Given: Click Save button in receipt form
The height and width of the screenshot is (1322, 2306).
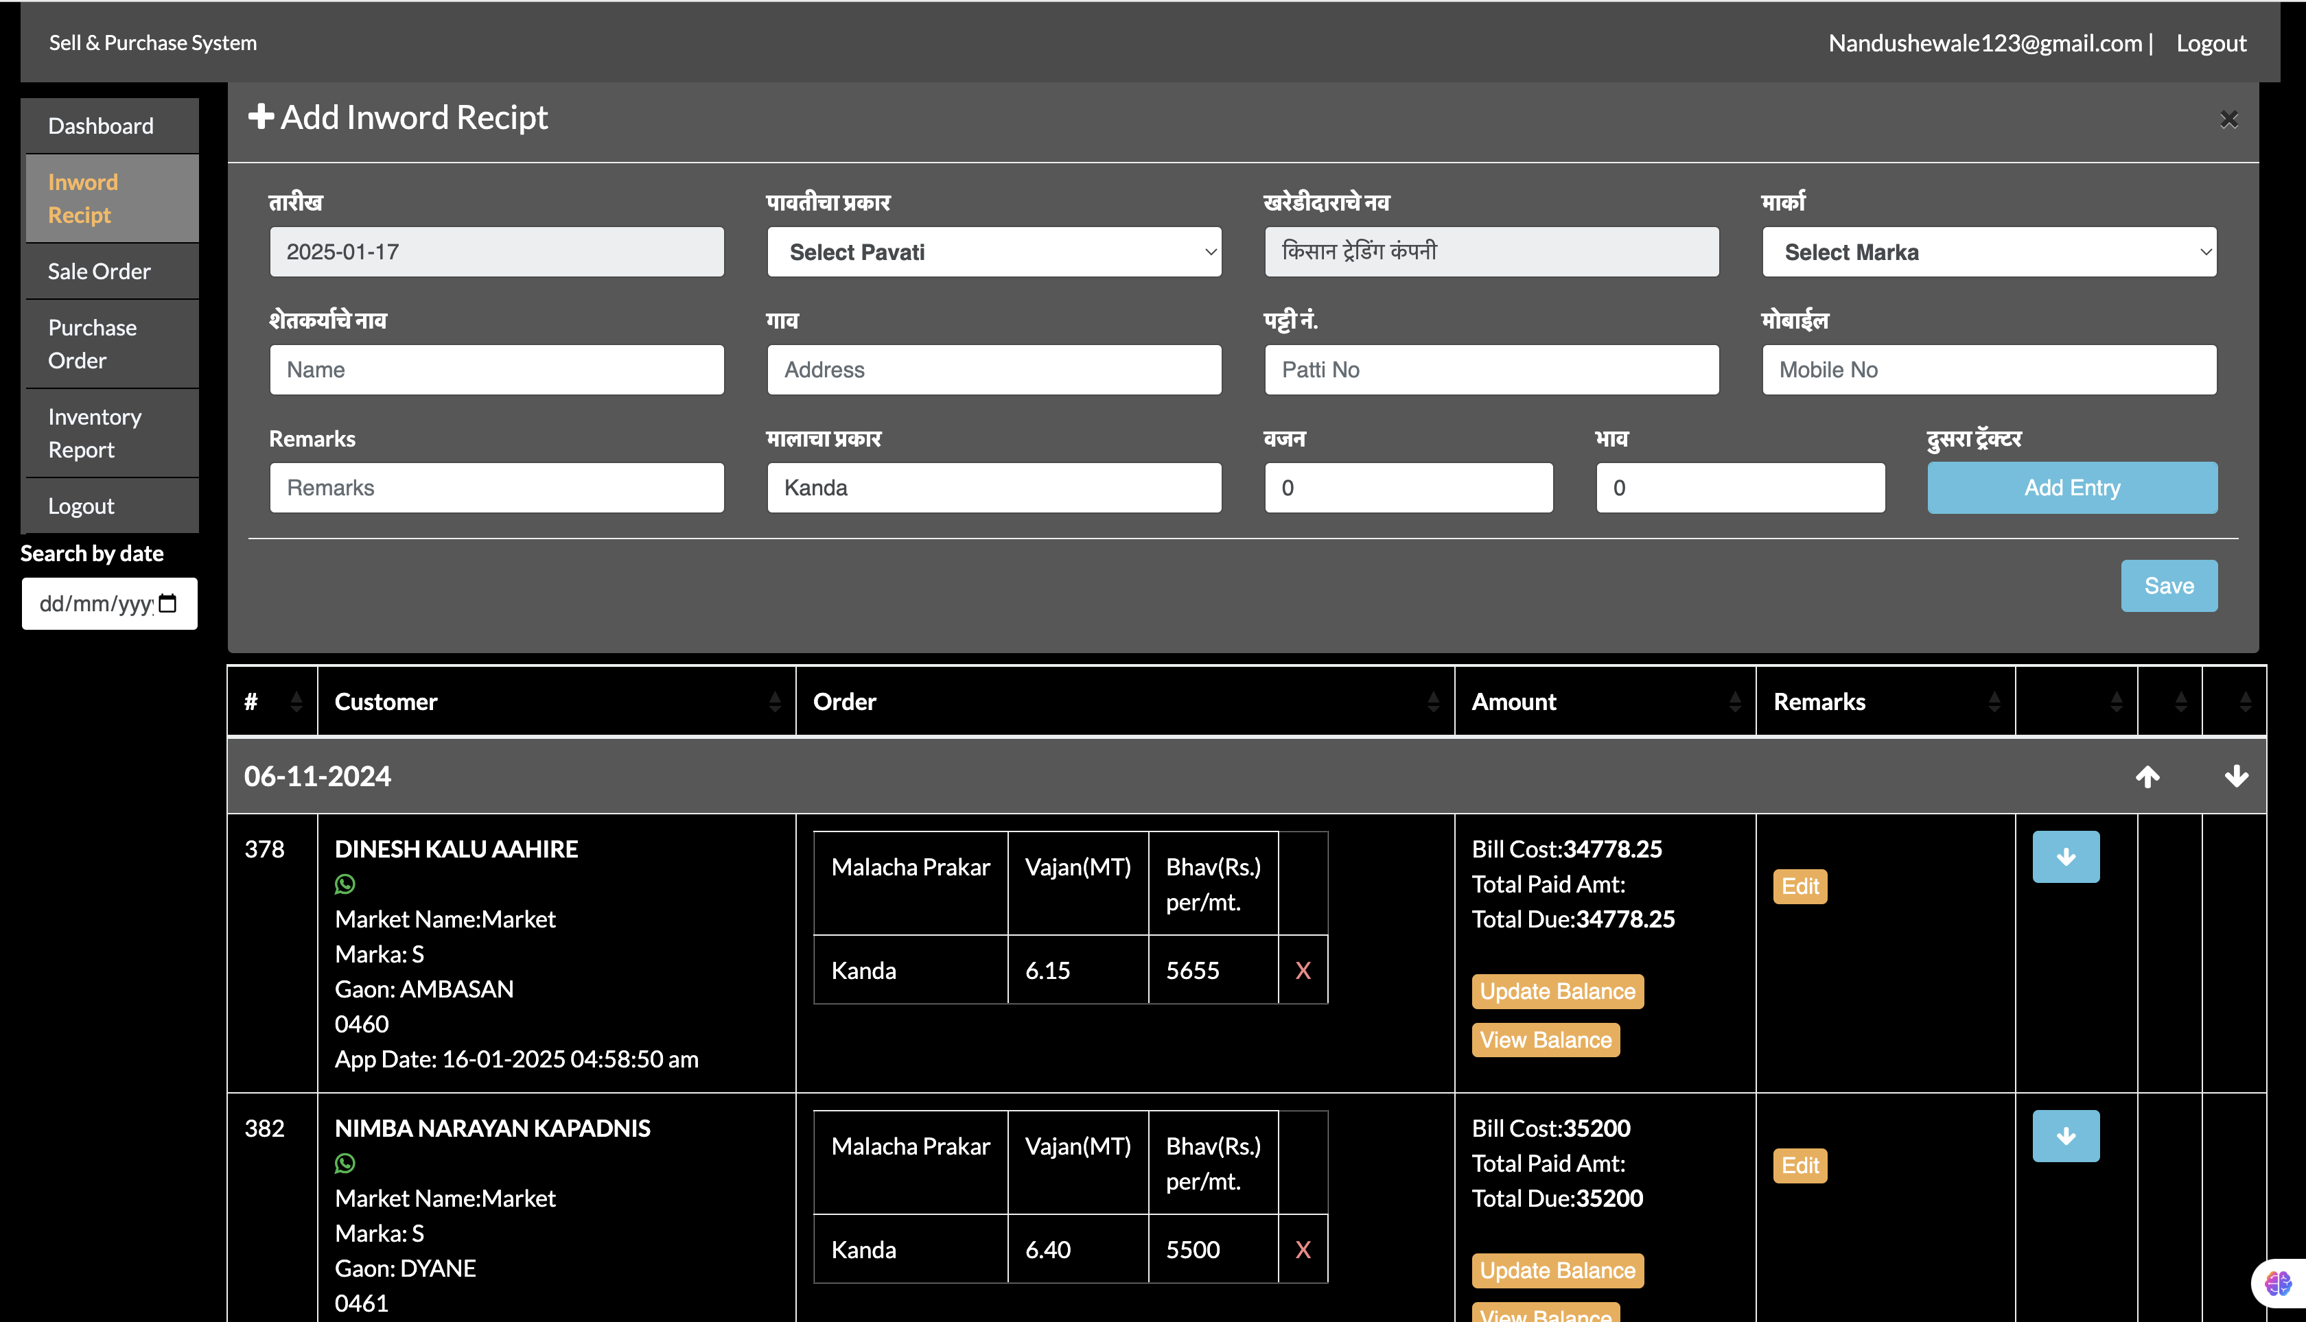Looking at the screenshot, I should point(2168,586).
